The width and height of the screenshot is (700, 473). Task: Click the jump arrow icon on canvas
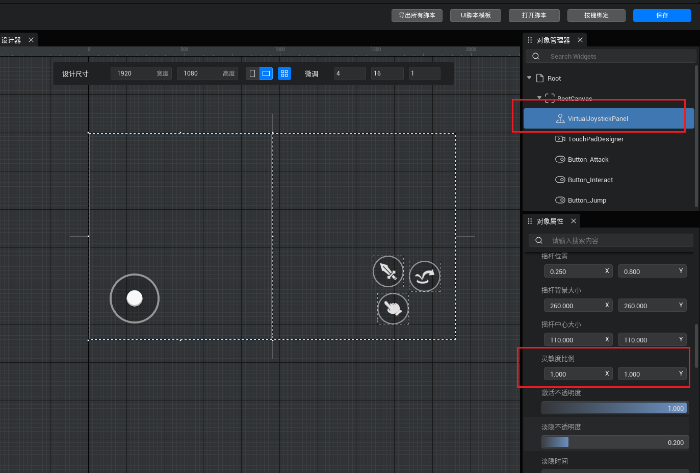[x=424, y=277]
